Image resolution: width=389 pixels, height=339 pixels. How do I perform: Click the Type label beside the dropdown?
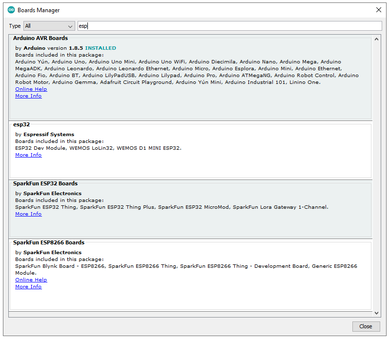[15, 26]
